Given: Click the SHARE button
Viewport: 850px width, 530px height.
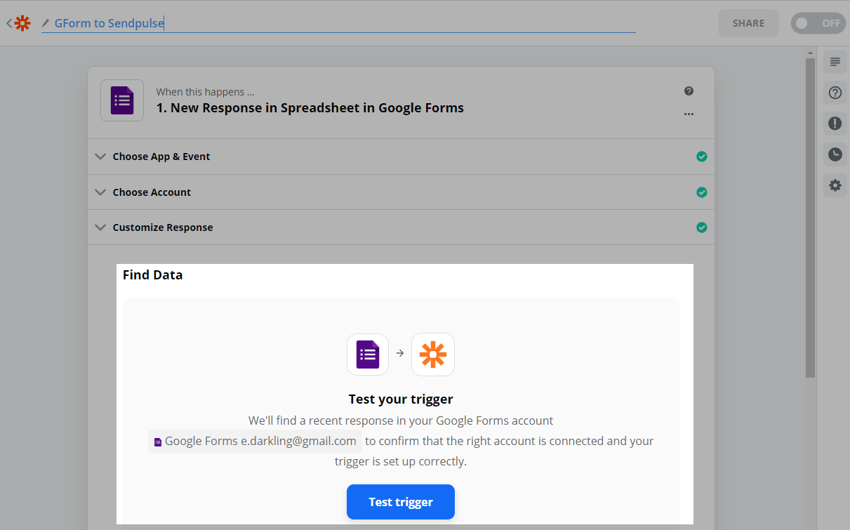Looking at the screenshot, I should coord(748,23).
